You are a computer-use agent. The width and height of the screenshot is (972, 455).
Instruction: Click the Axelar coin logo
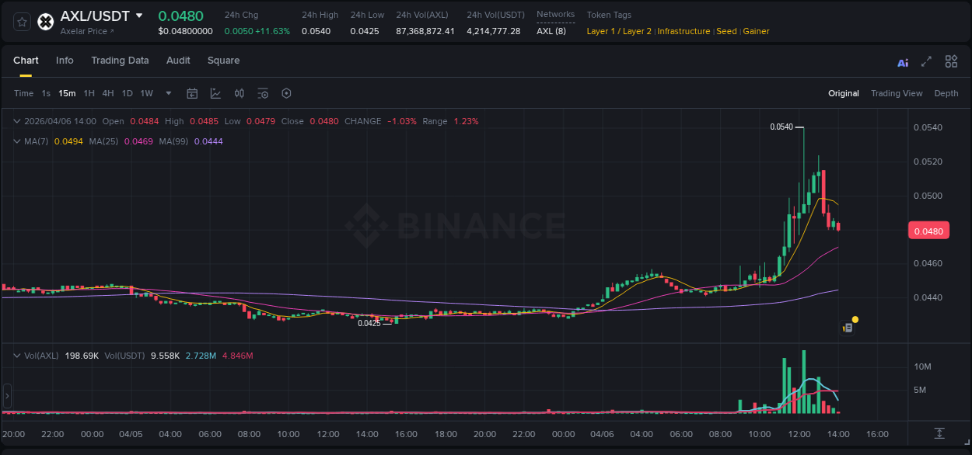point(46,22)
